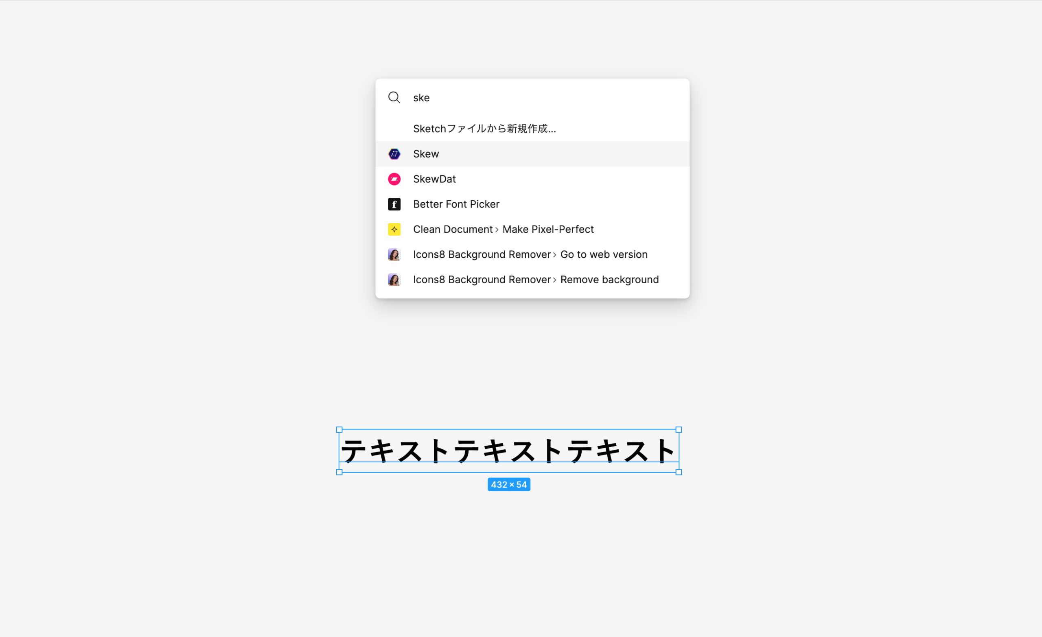
Task: Select the テキストテキストテキスト text layer
Action: [509, 451]
